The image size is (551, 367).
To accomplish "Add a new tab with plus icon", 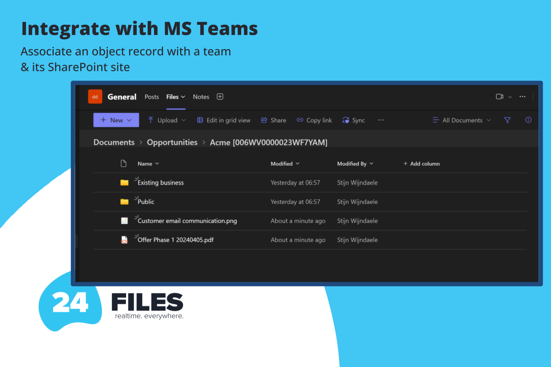I will (x=220, y=97).
